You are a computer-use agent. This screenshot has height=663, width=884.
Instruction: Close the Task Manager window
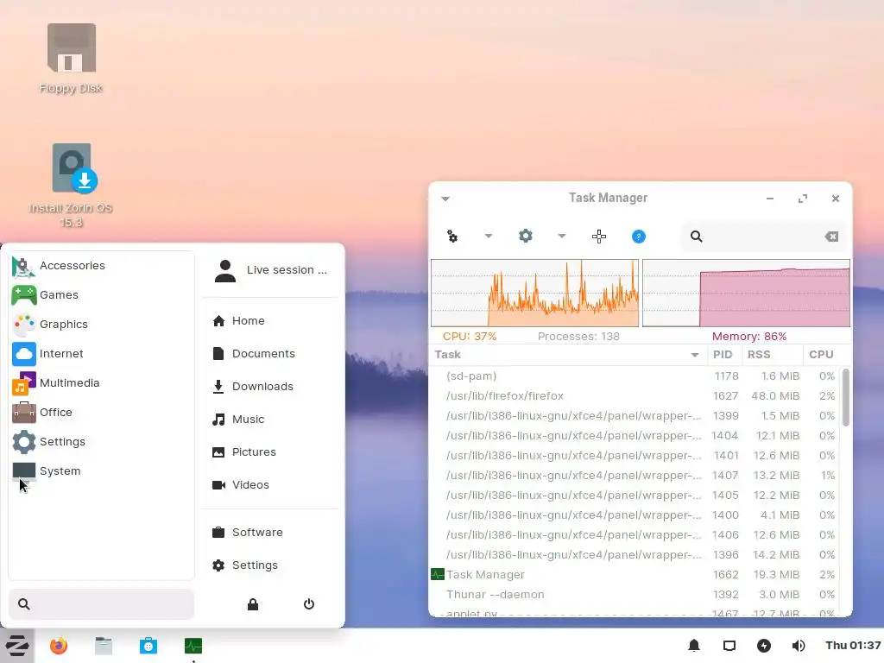pyautogui.click(x=836, y=199)
